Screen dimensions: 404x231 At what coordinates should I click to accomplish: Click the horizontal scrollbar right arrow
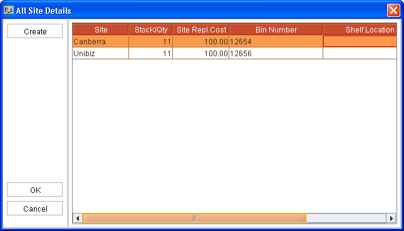click(x=391, y=219)
